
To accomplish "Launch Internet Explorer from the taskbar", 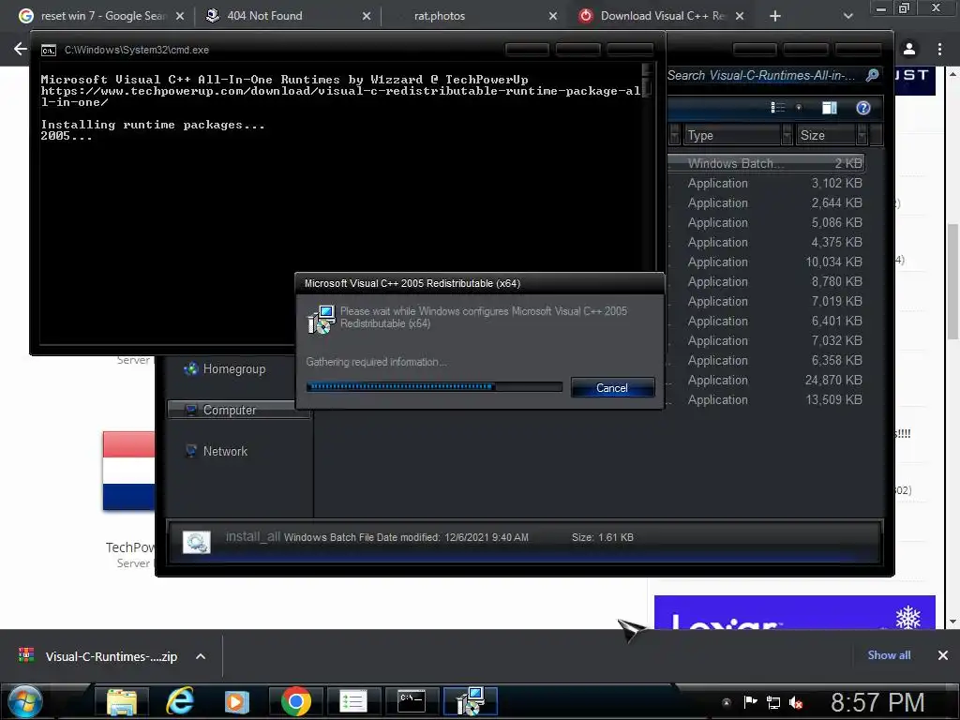I will point(179,701).
